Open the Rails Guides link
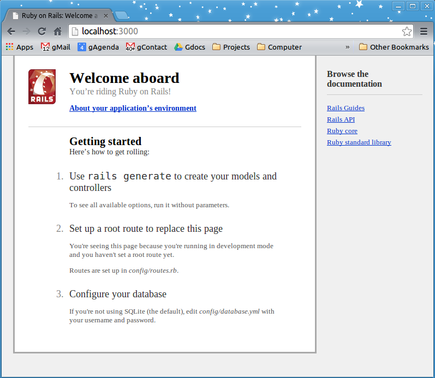Image resolution: width=435 pixels, height=378 pixels. point(345,108)
